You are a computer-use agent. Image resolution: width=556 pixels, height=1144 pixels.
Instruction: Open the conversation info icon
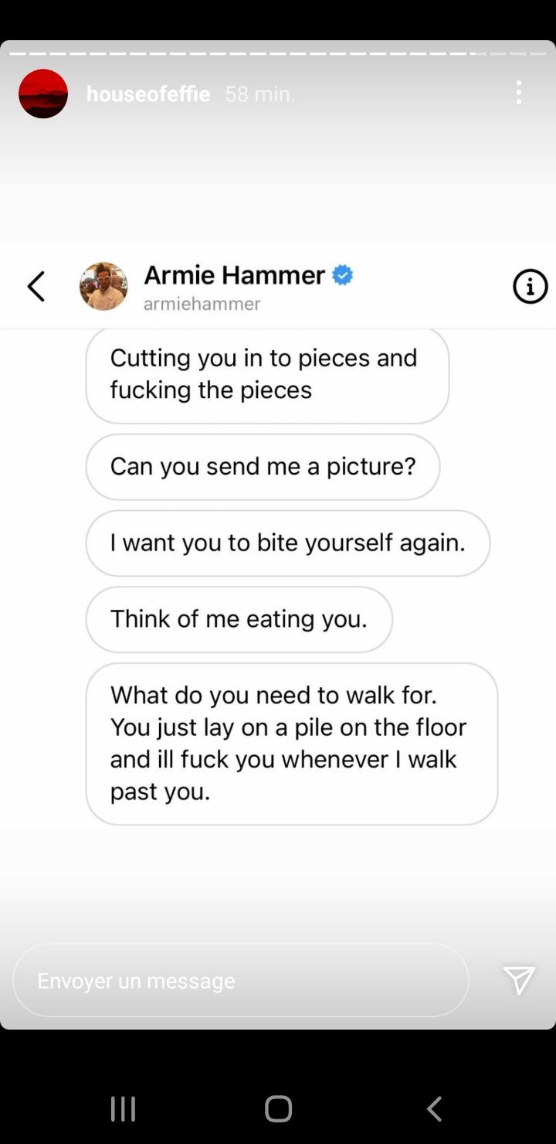pos(530,287)
